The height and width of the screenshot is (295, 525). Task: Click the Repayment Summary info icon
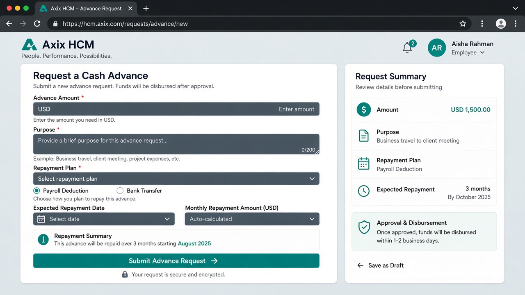point(43,240)
